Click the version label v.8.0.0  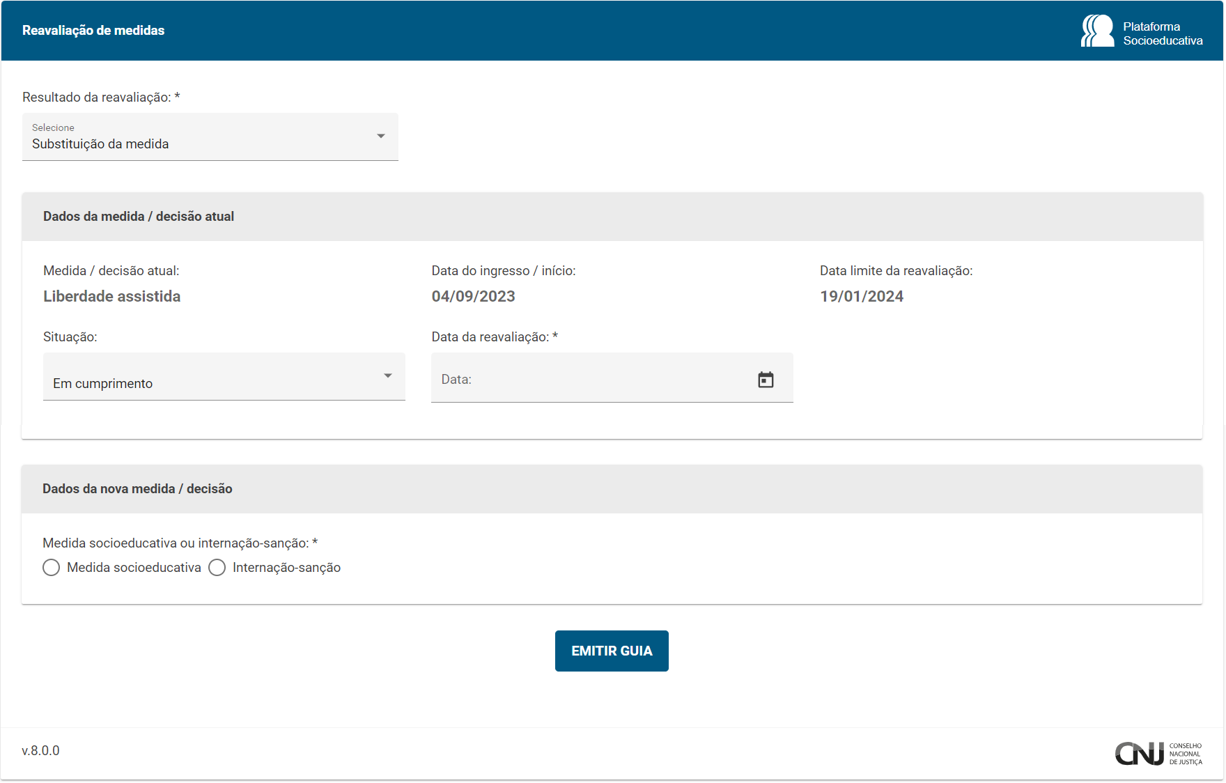[40, 750]
